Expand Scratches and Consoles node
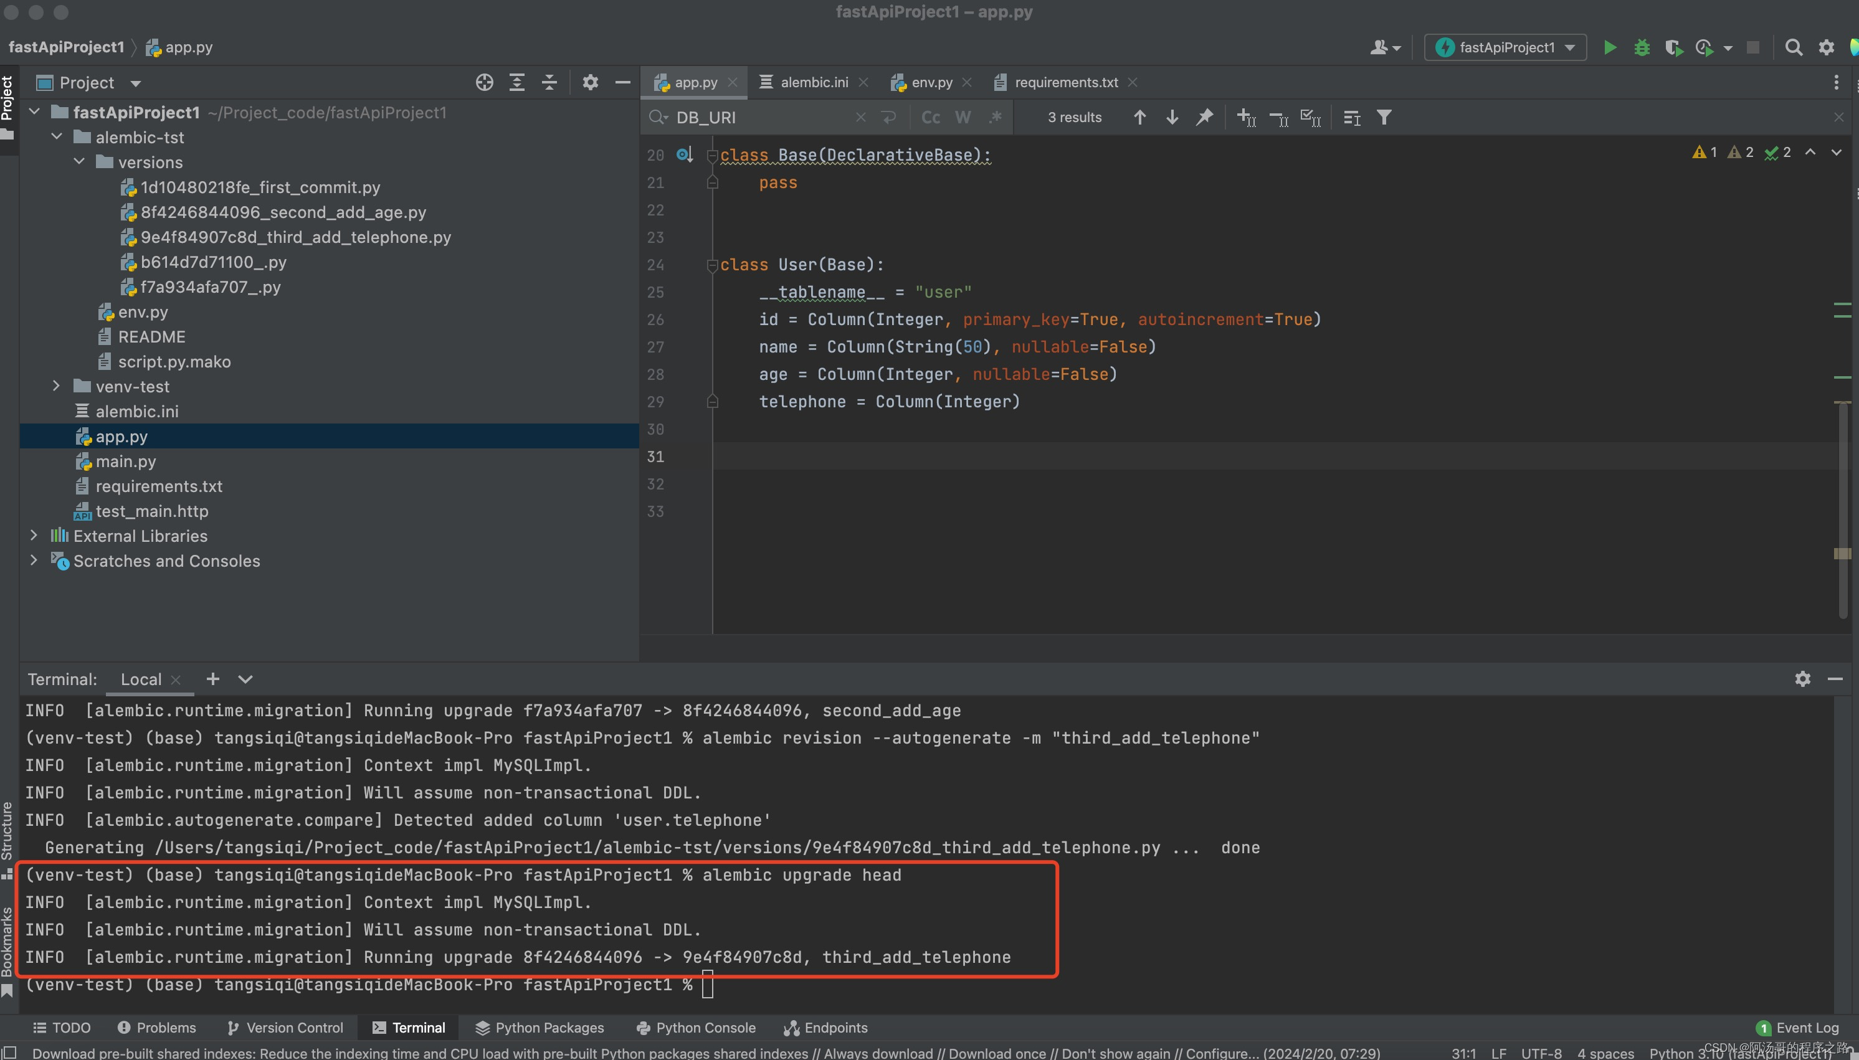1859x1060 pixels. pyautogui.click(x=34, y=560)
